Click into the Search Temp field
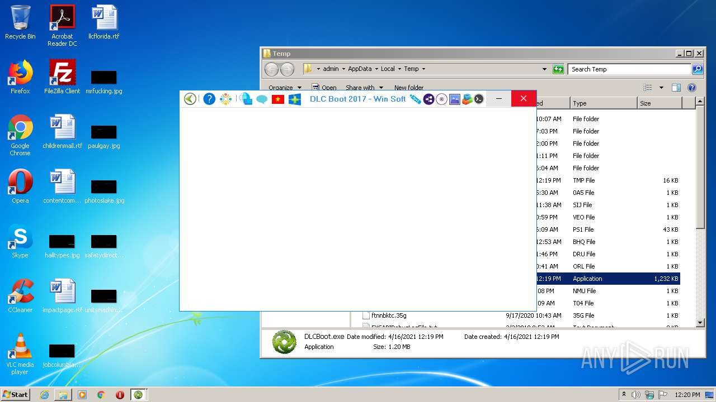This screenshot has height=402, width=716. click(630, 69)
